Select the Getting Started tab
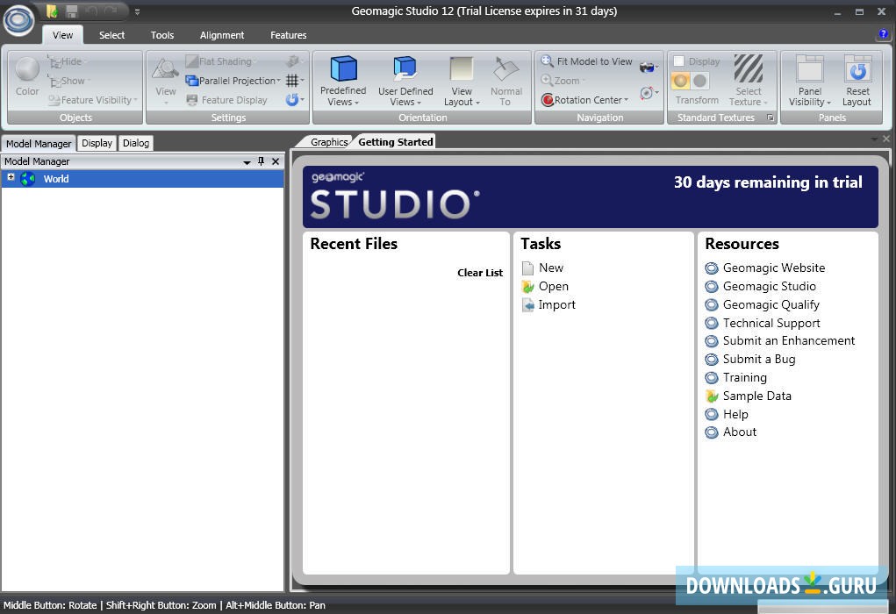 pyautogui.click(x=396, y=141)
